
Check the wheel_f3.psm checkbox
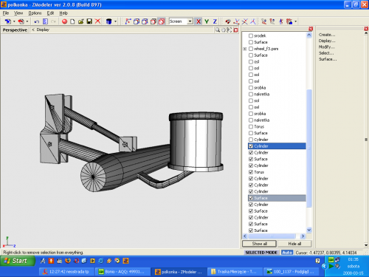pos(251,49)
